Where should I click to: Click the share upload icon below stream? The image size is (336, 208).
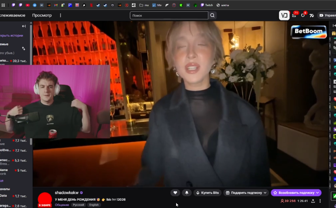tap(313, 201)
